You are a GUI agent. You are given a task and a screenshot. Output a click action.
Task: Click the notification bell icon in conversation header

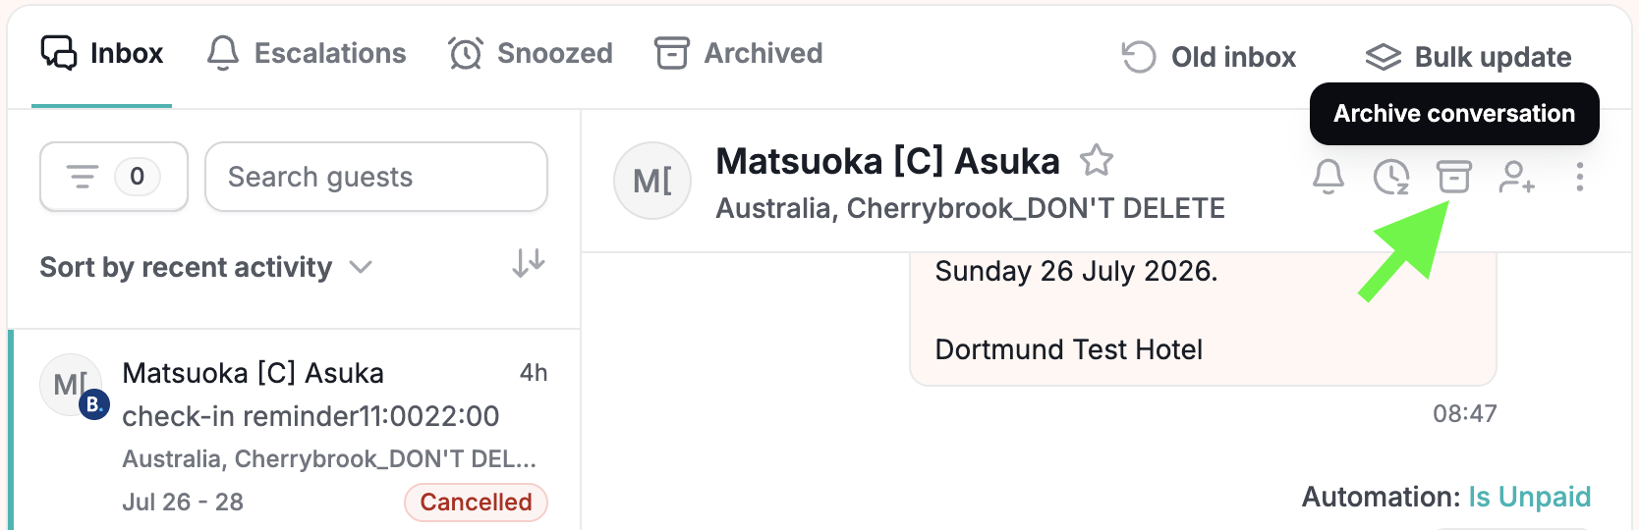click(x=1328, y=177)
